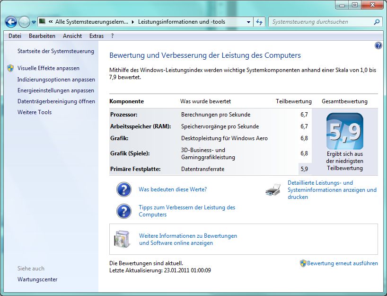This screenshot has width=387, height=296.
Task: Click 'Letzte Aktualisierung: 23.01.2011 01:00:09' text
Action: 160,270
